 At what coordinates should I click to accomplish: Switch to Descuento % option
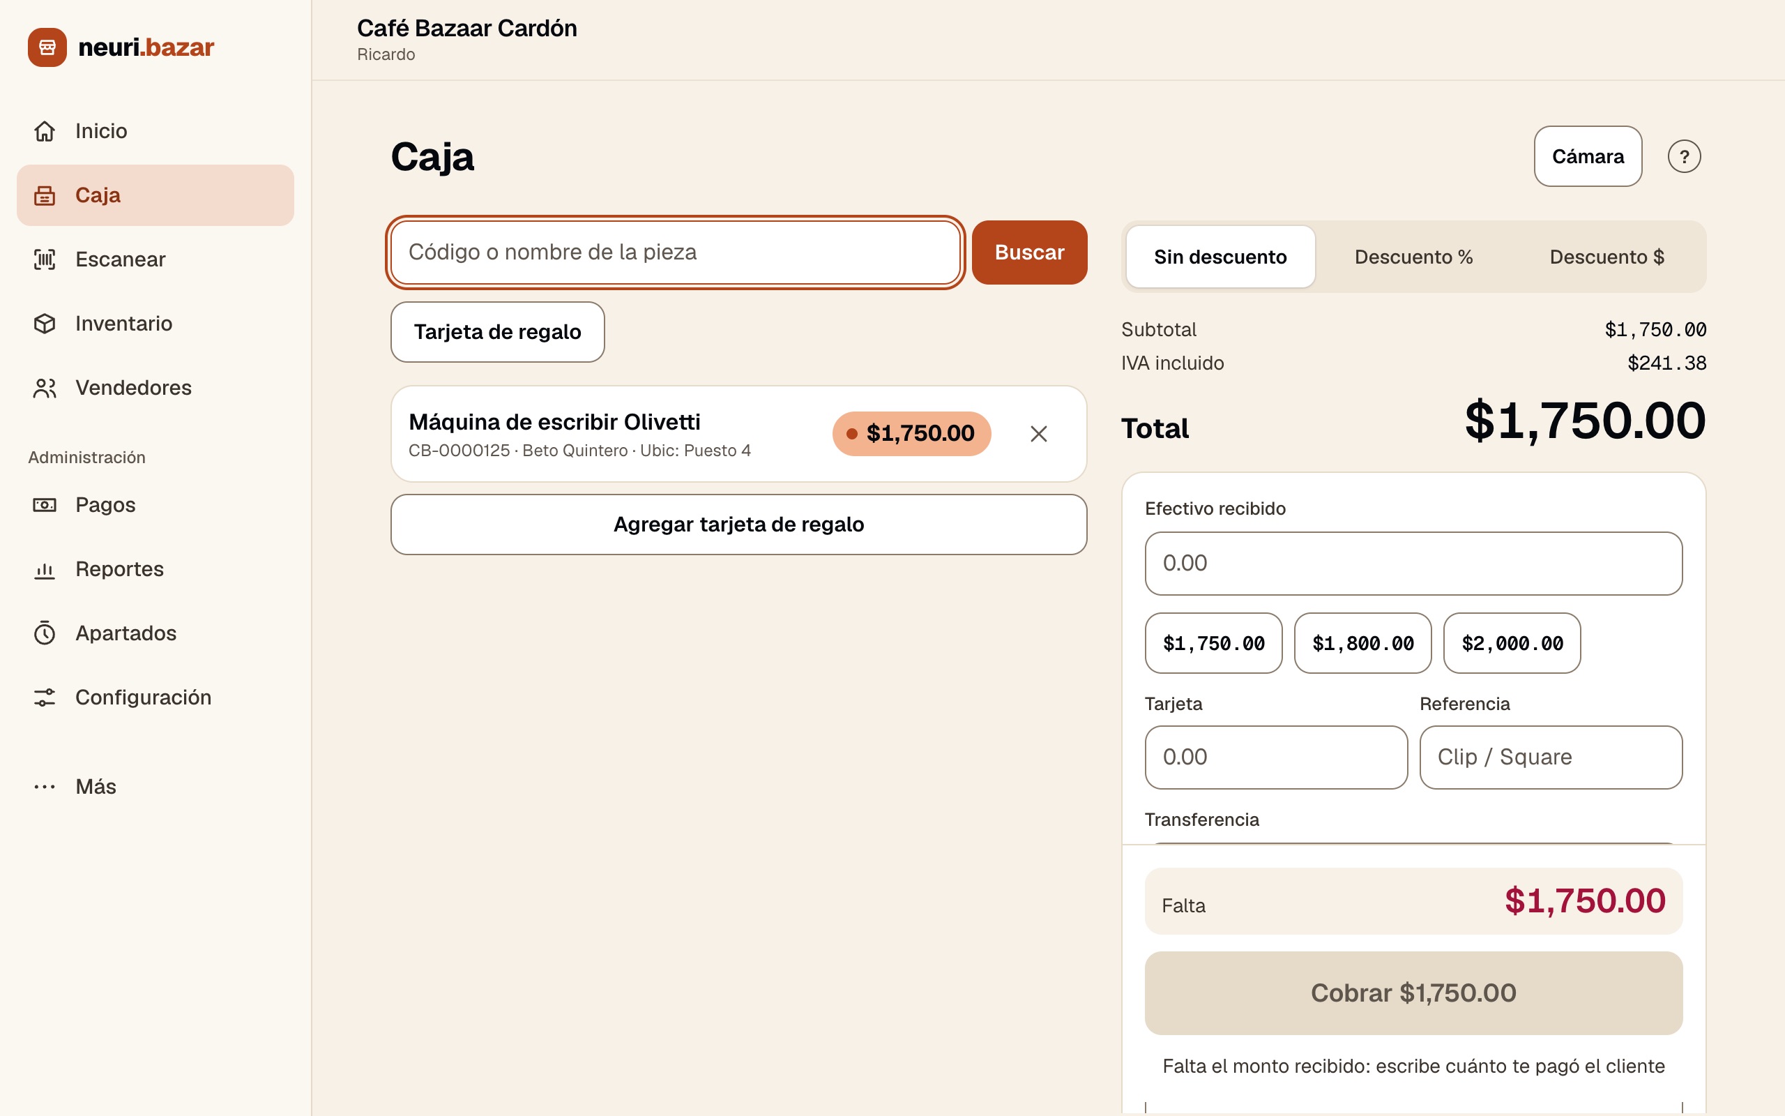[1413, 257]
